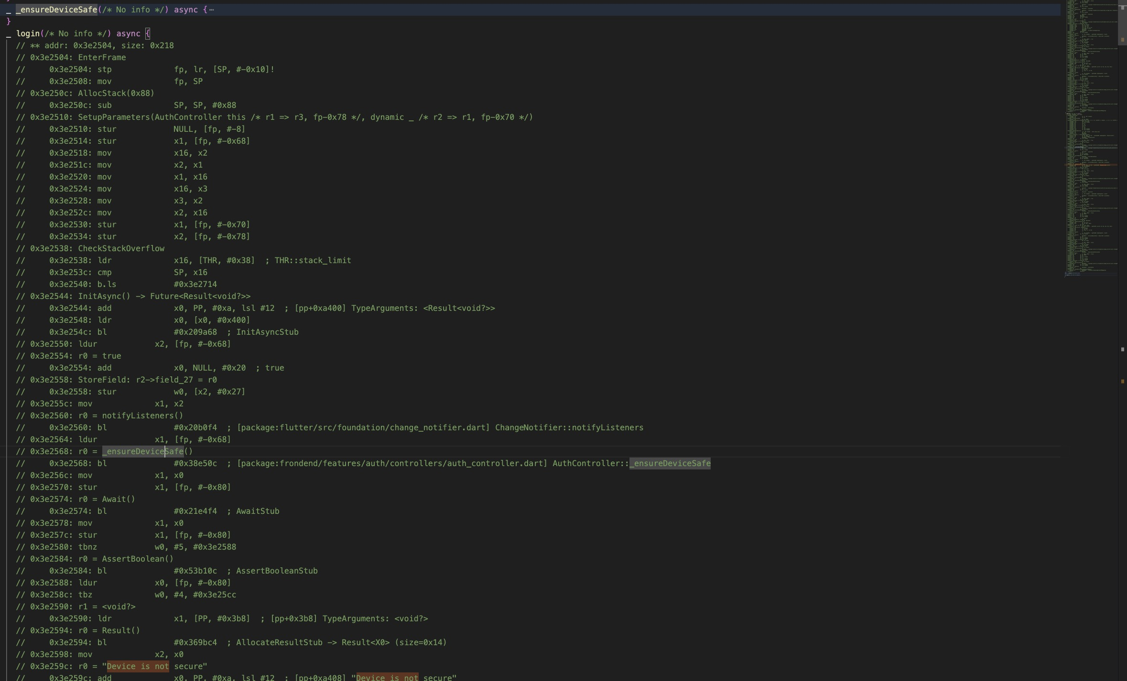Screen dimensions: 1127x681
Task: Click the 'AssertBooleanStub' call line
Action: coord(166,571)
